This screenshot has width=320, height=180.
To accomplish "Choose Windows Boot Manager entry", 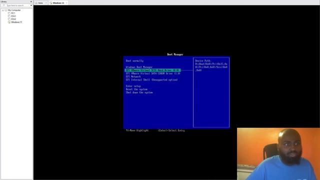I will pyautogui.click(x=139, y=67).
